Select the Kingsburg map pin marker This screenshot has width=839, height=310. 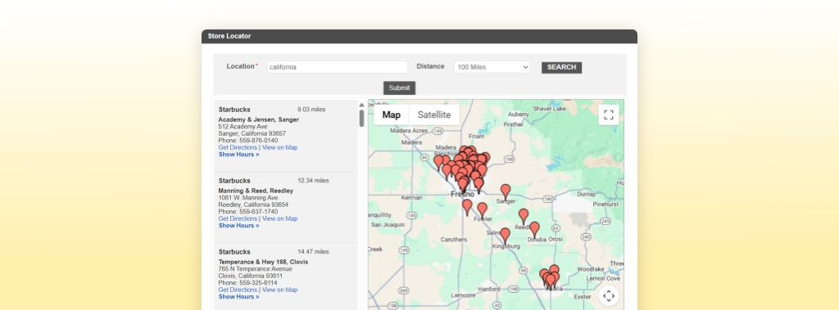(x=505, y=236)
